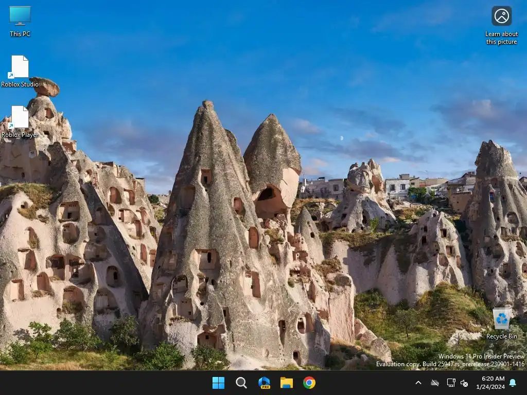
Task: Open Learn about this picture icon
Action: coord(501,26)
